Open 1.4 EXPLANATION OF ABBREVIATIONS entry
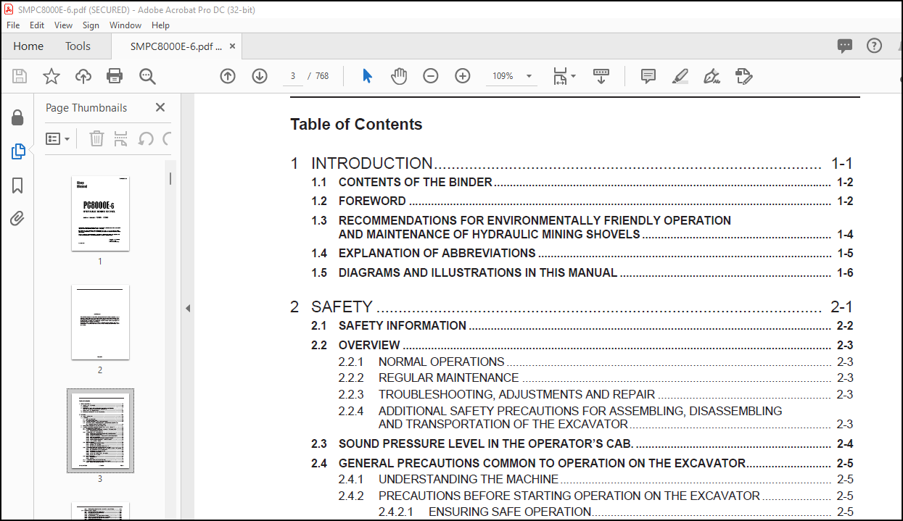The width and height of the screenshot is (903, 521). point(582,254)
